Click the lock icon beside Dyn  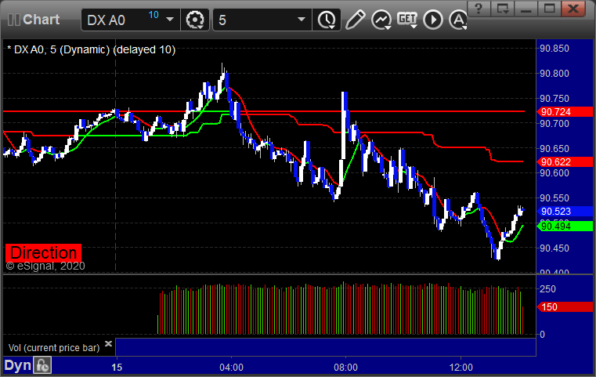point(42,365)
